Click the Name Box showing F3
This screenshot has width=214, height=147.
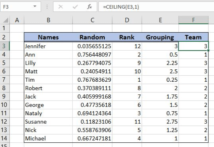20,7
